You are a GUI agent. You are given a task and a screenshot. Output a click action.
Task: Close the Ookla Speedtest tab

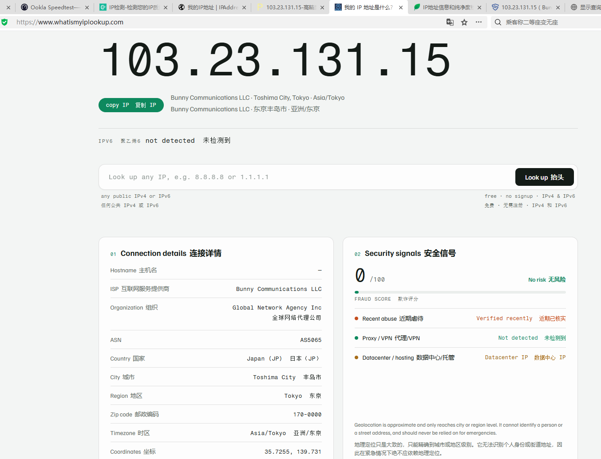point(87,8)
